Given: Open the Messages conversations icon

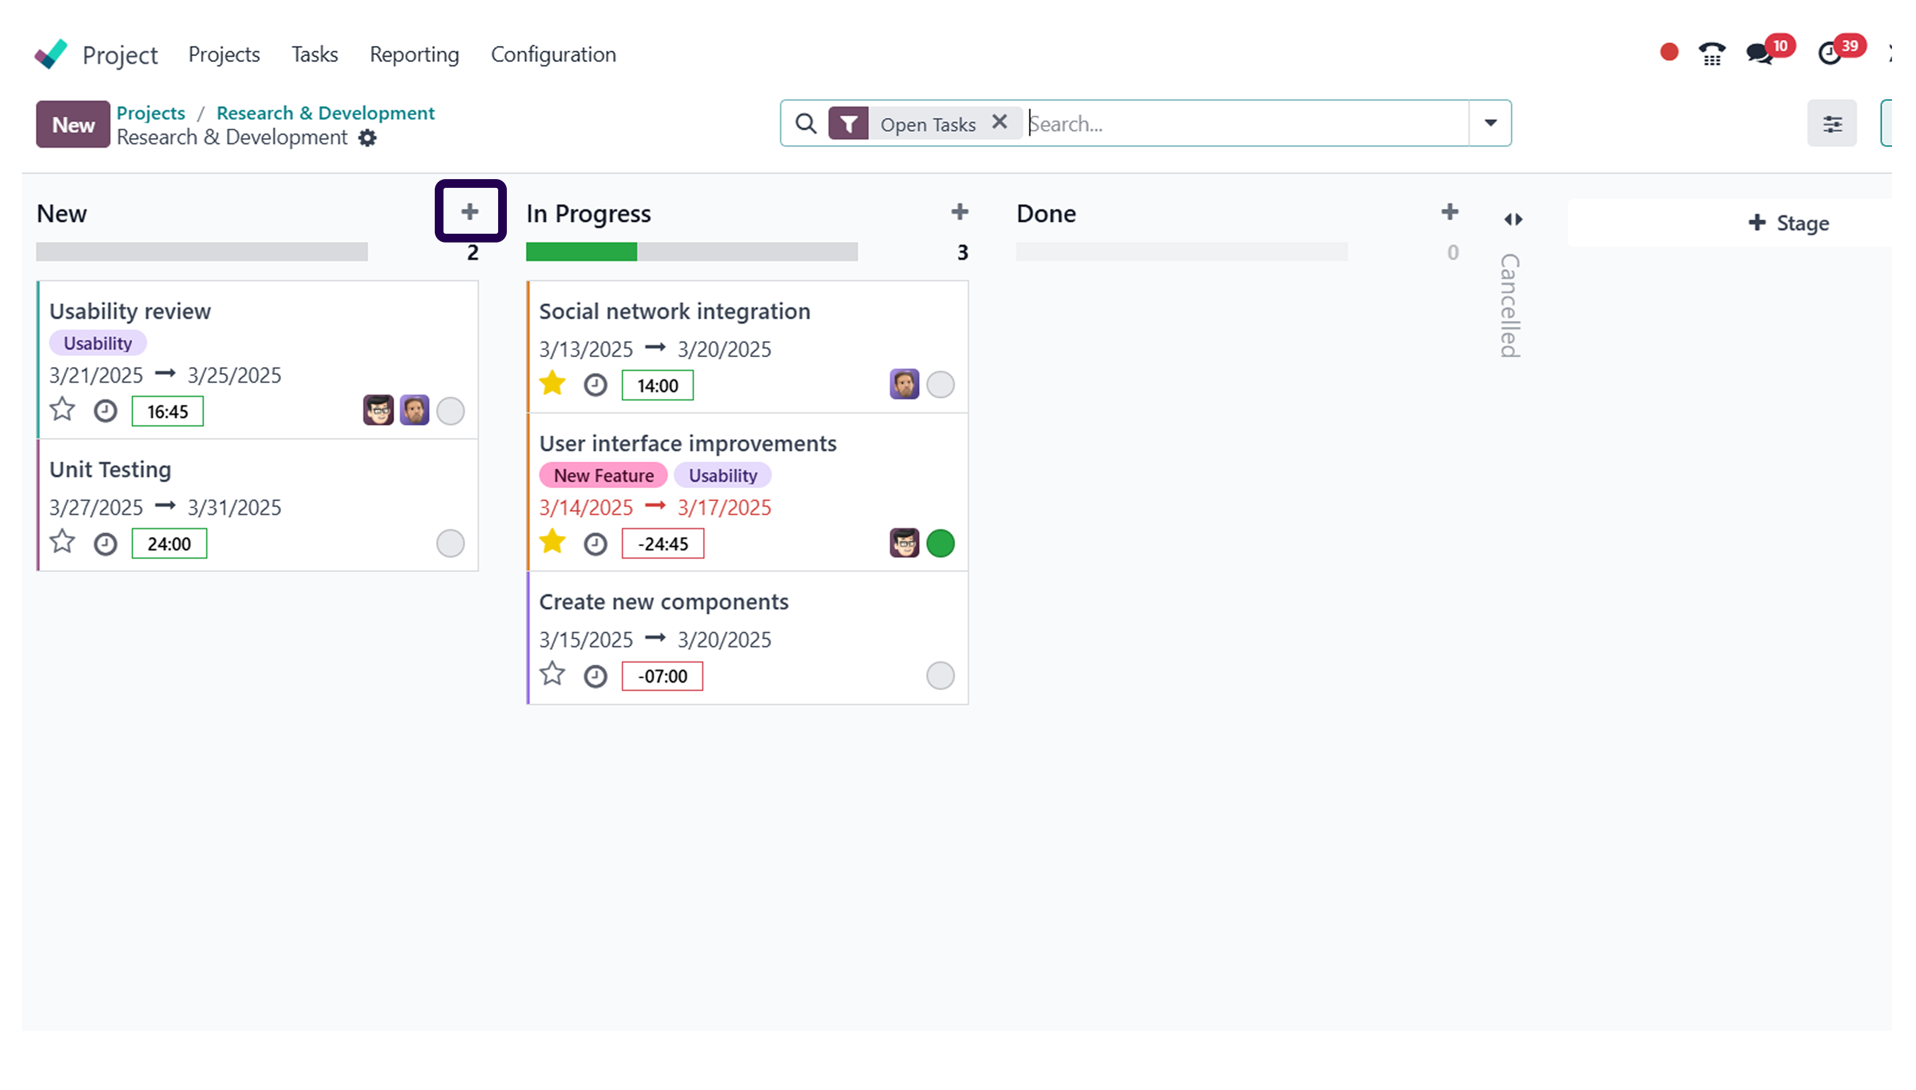Looking at the screenshot, I should pos(1760,55).
